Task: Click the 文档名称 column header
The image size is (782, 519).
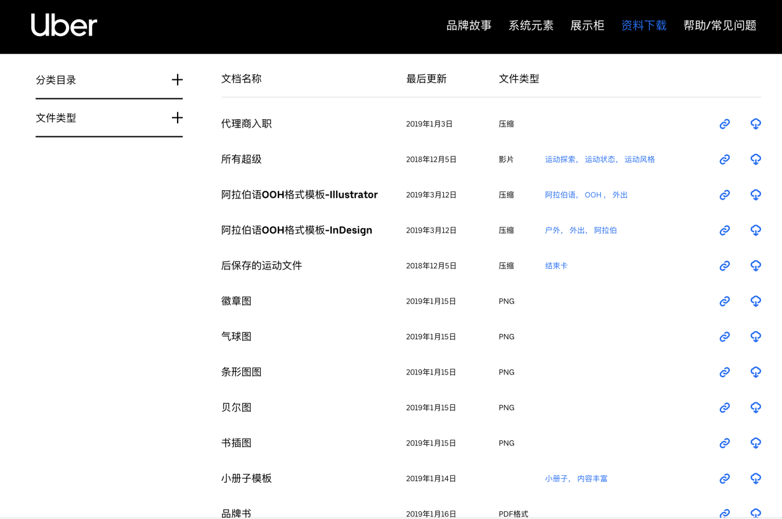Action: [241, 79]
